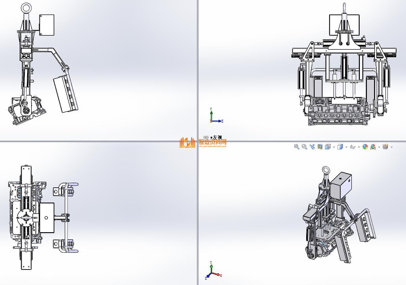The image size is (406, 285).
Task: Click the Apply Scene icon
Action: click(x=373, y=147)
